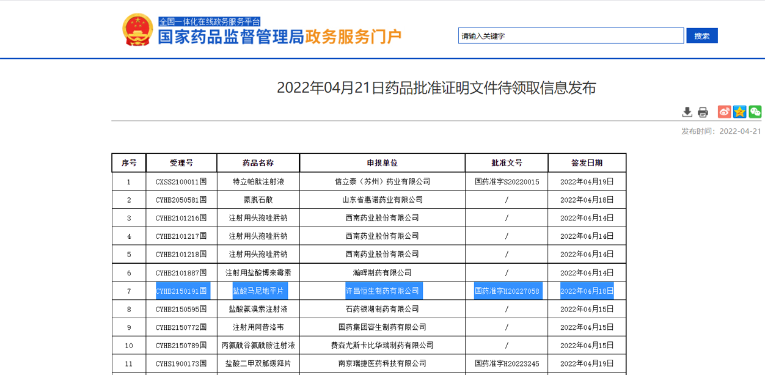The image size is (765, 375).
Task: Click the 签发日期 column header
Action: 587,163
